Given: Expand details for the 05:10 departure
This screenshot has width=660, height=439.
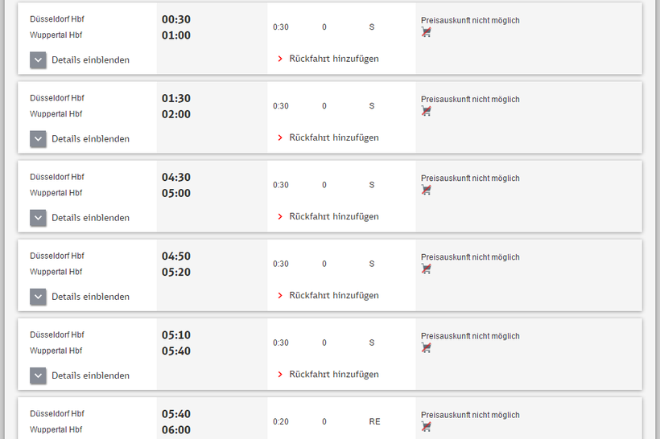Looking at the screenshot, I should 38,375.
